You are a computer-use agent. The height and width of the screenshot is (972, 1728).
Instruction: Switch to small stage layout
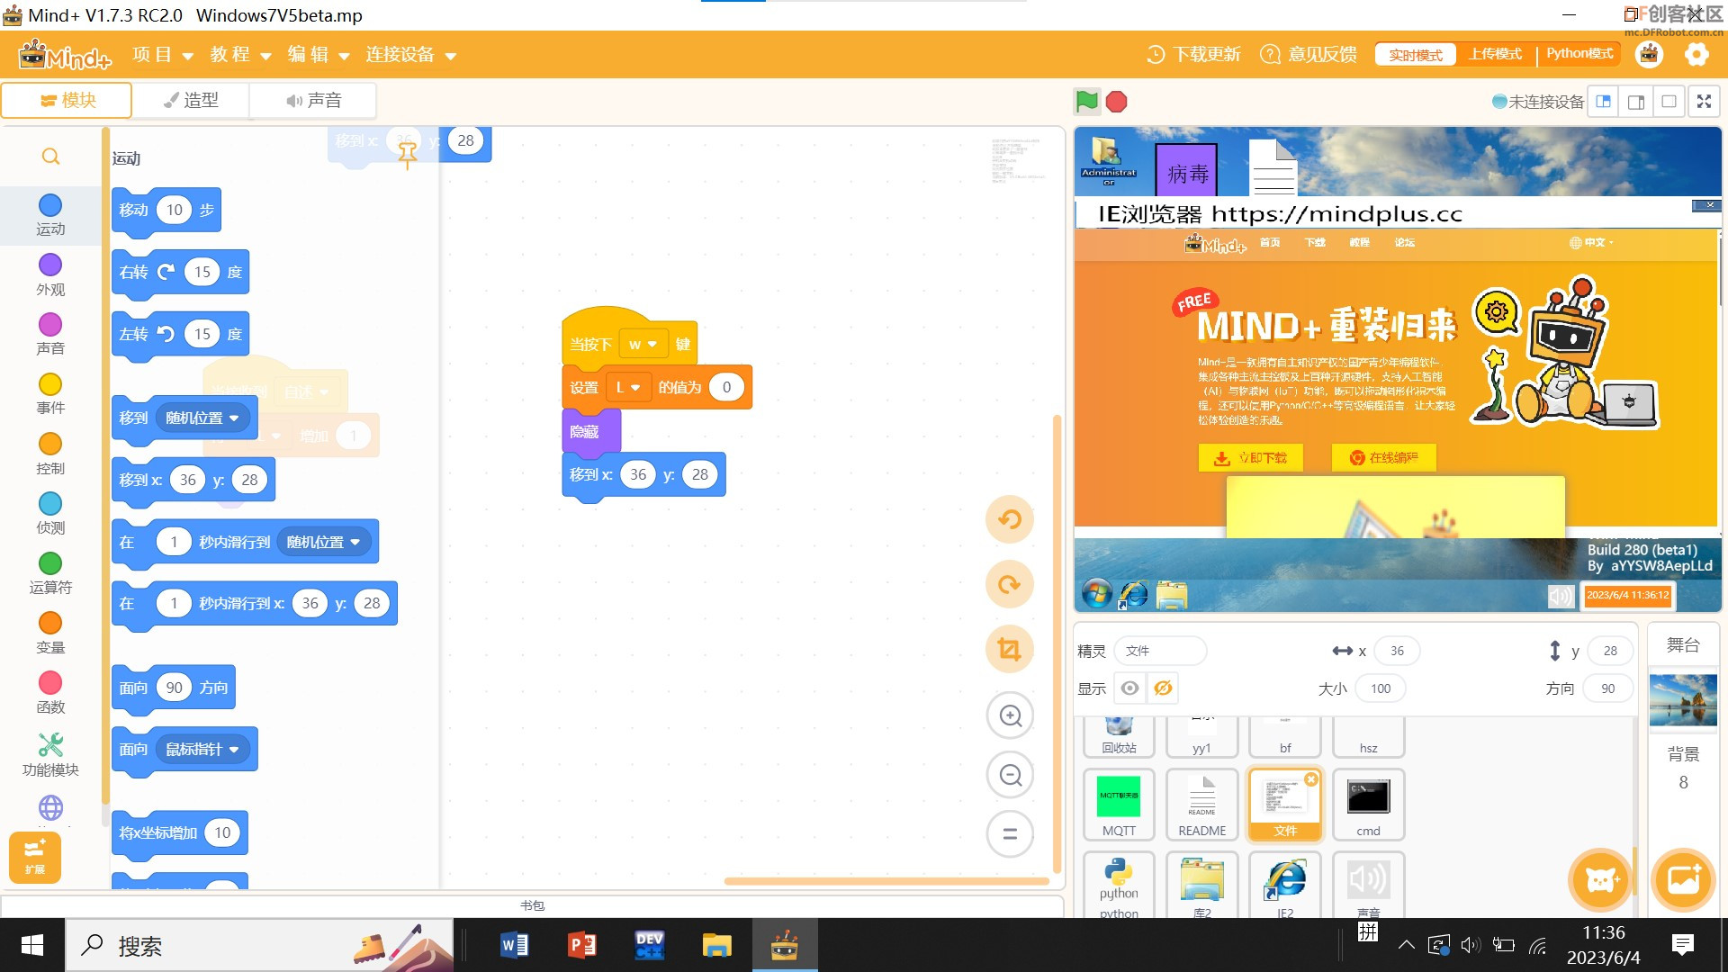coord(1603,102)
